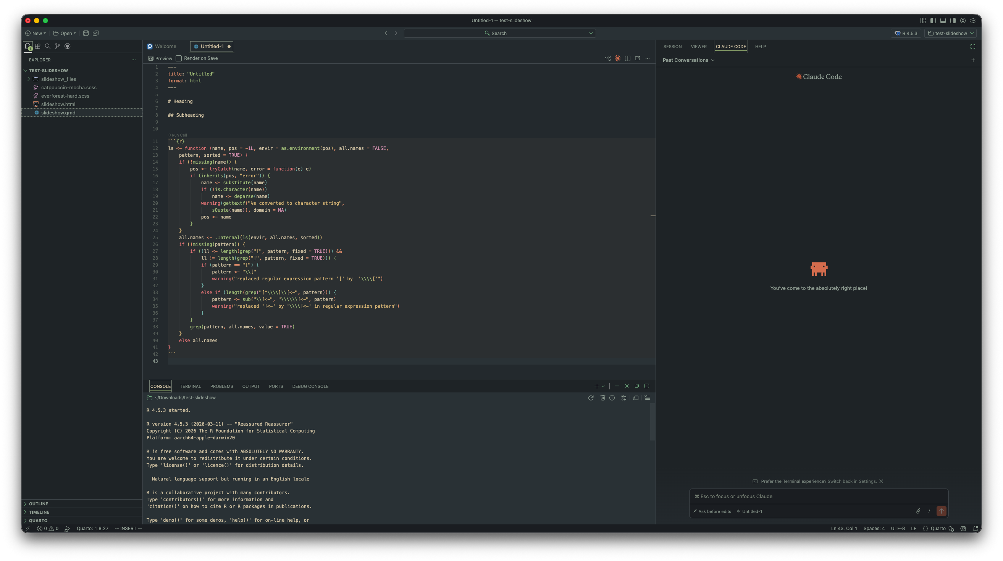Image resolution: width=1003 pixels, height=561 pixels.
Task: Toggle Ask before edits mode
Action: coord(712,511)
